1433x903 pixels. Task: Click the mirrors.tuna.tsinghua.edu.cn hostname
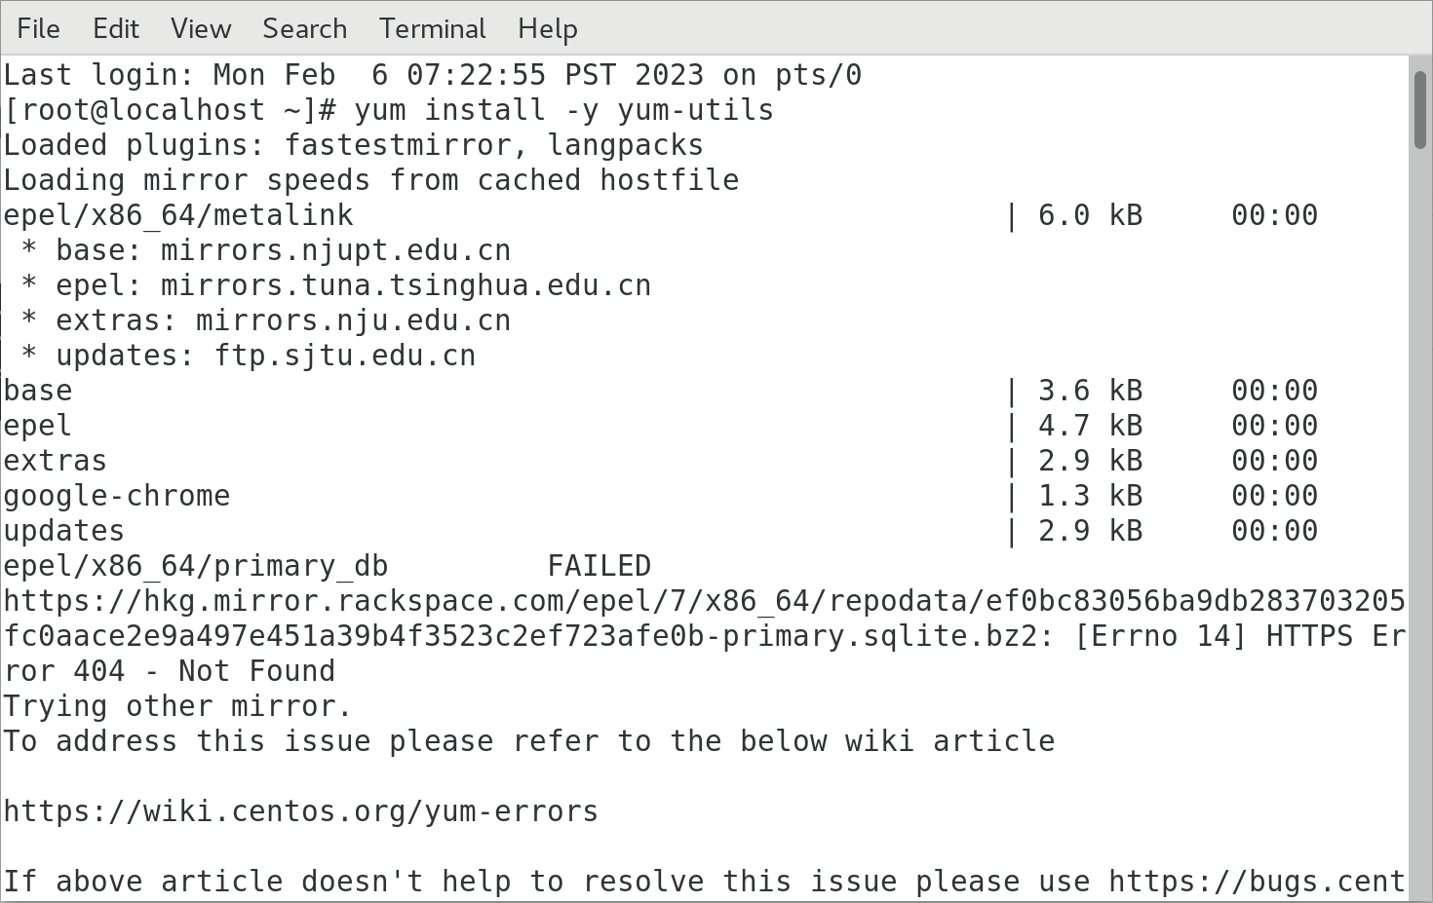pyautogui.click(x=406, y=285)
